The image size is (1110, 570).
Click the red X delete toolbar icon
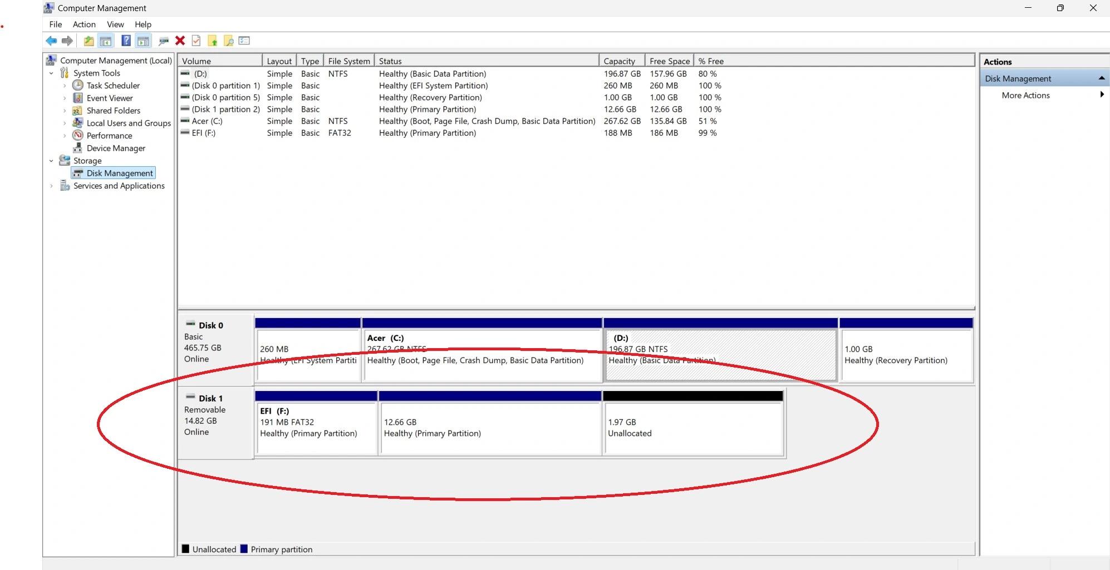point(180,41)
